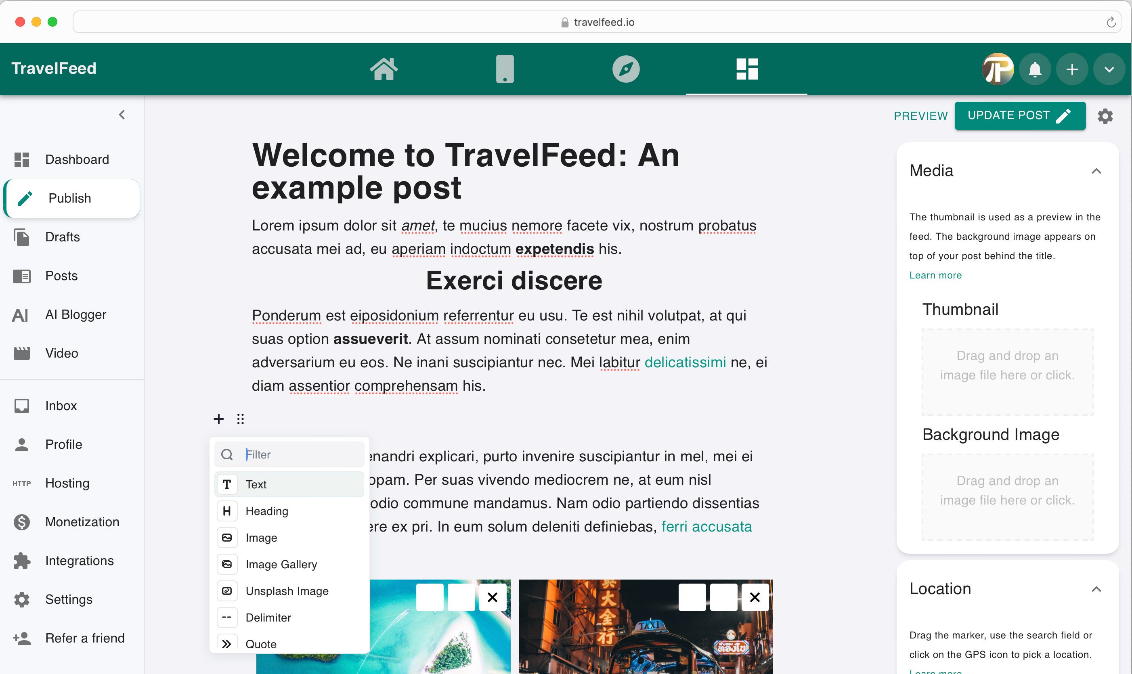Click the Learn more link in Media panel
Image resolution: width=1132 pixels, height=674 pixels.
[x=935, y=275]
